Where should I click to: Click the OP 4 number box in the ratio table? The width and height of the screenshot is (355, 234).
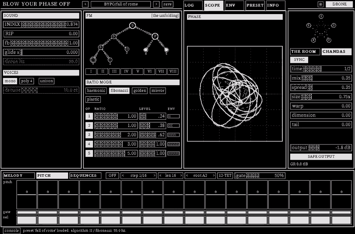89,144
